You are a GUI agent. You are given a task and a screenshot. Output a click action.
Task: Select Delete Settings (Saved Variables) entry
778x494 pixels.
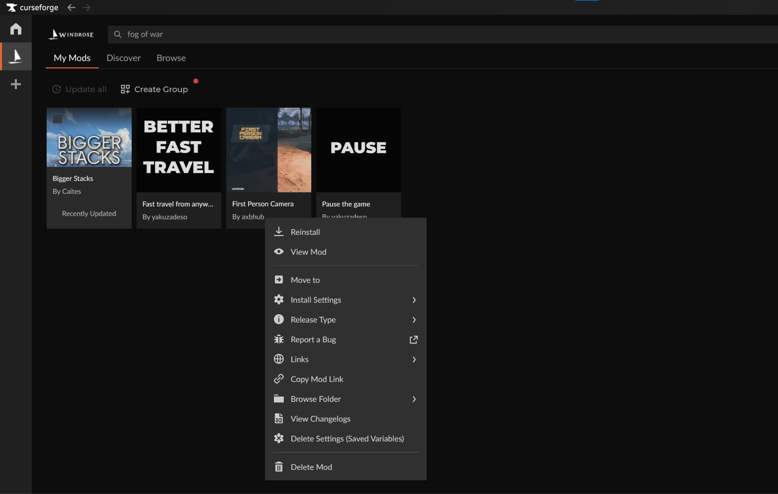(345, 438)
